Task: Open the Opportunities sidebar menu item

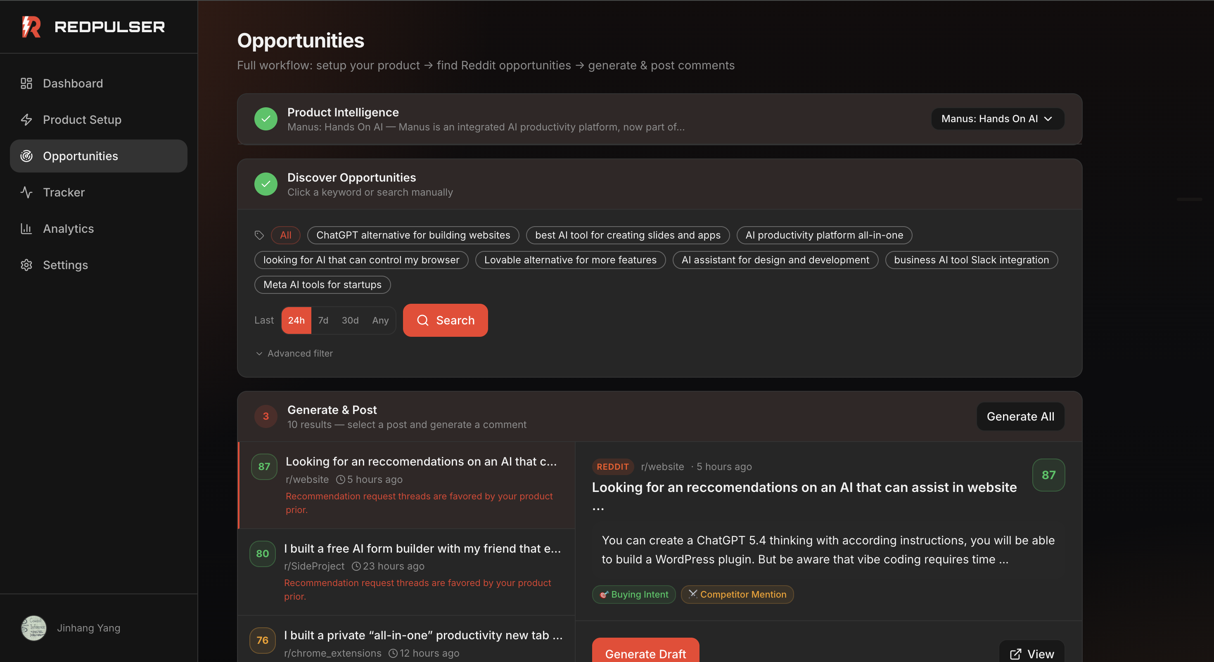Action: pyautogui.click(x=99, y=156)
